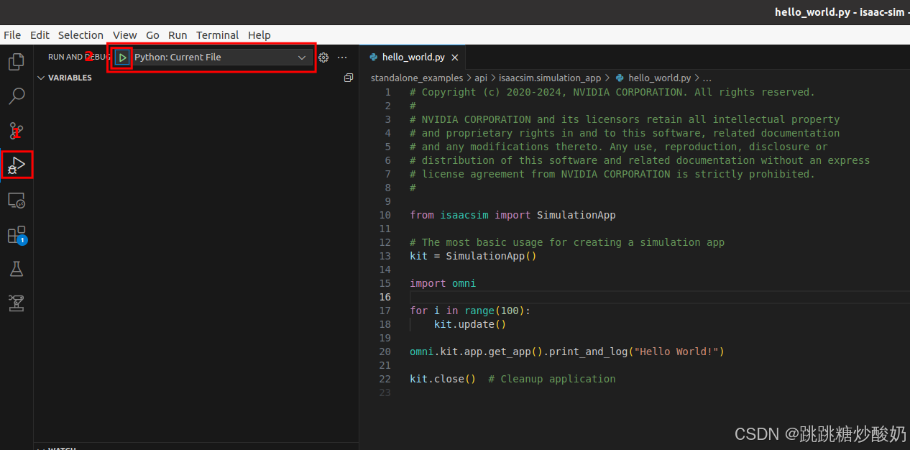The image size is (910, 450).
Task: Close the hello_world.py tab
Action: point(454,57)
